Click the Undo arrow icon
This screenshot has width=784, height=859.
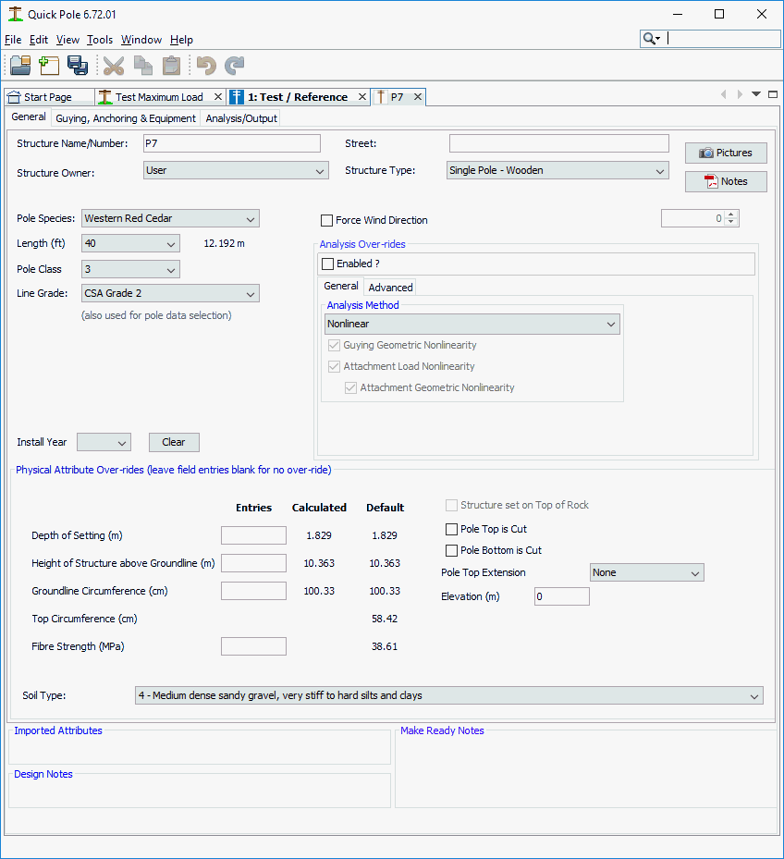(x=206, y=66)
